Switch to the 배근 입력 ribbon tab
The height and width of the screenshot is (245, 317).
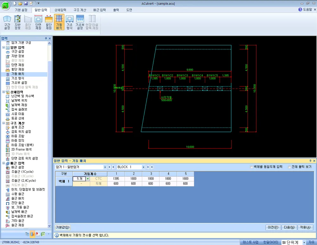coord(100,10)
